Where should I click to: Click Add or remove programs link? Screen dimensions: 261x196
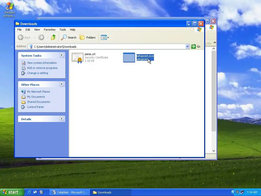pyautogui.click(x=42, y=68)
